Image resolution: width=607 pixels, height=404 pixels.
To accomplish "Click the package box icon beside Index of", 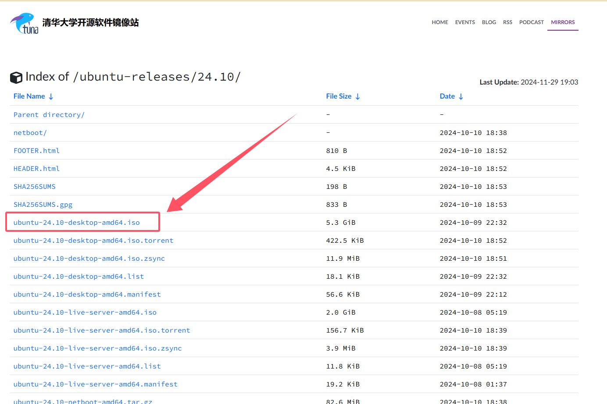I will coord(16,78).
